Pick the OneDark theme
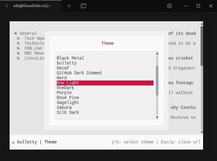The height and width of the screenshot is (161, 217). (x=105, y=88)
